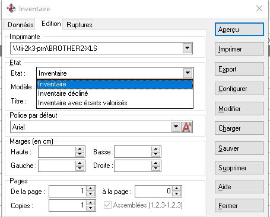Increase the Basse margin value
This screenshot has width=270, height=217.
[x=156, y=149]
